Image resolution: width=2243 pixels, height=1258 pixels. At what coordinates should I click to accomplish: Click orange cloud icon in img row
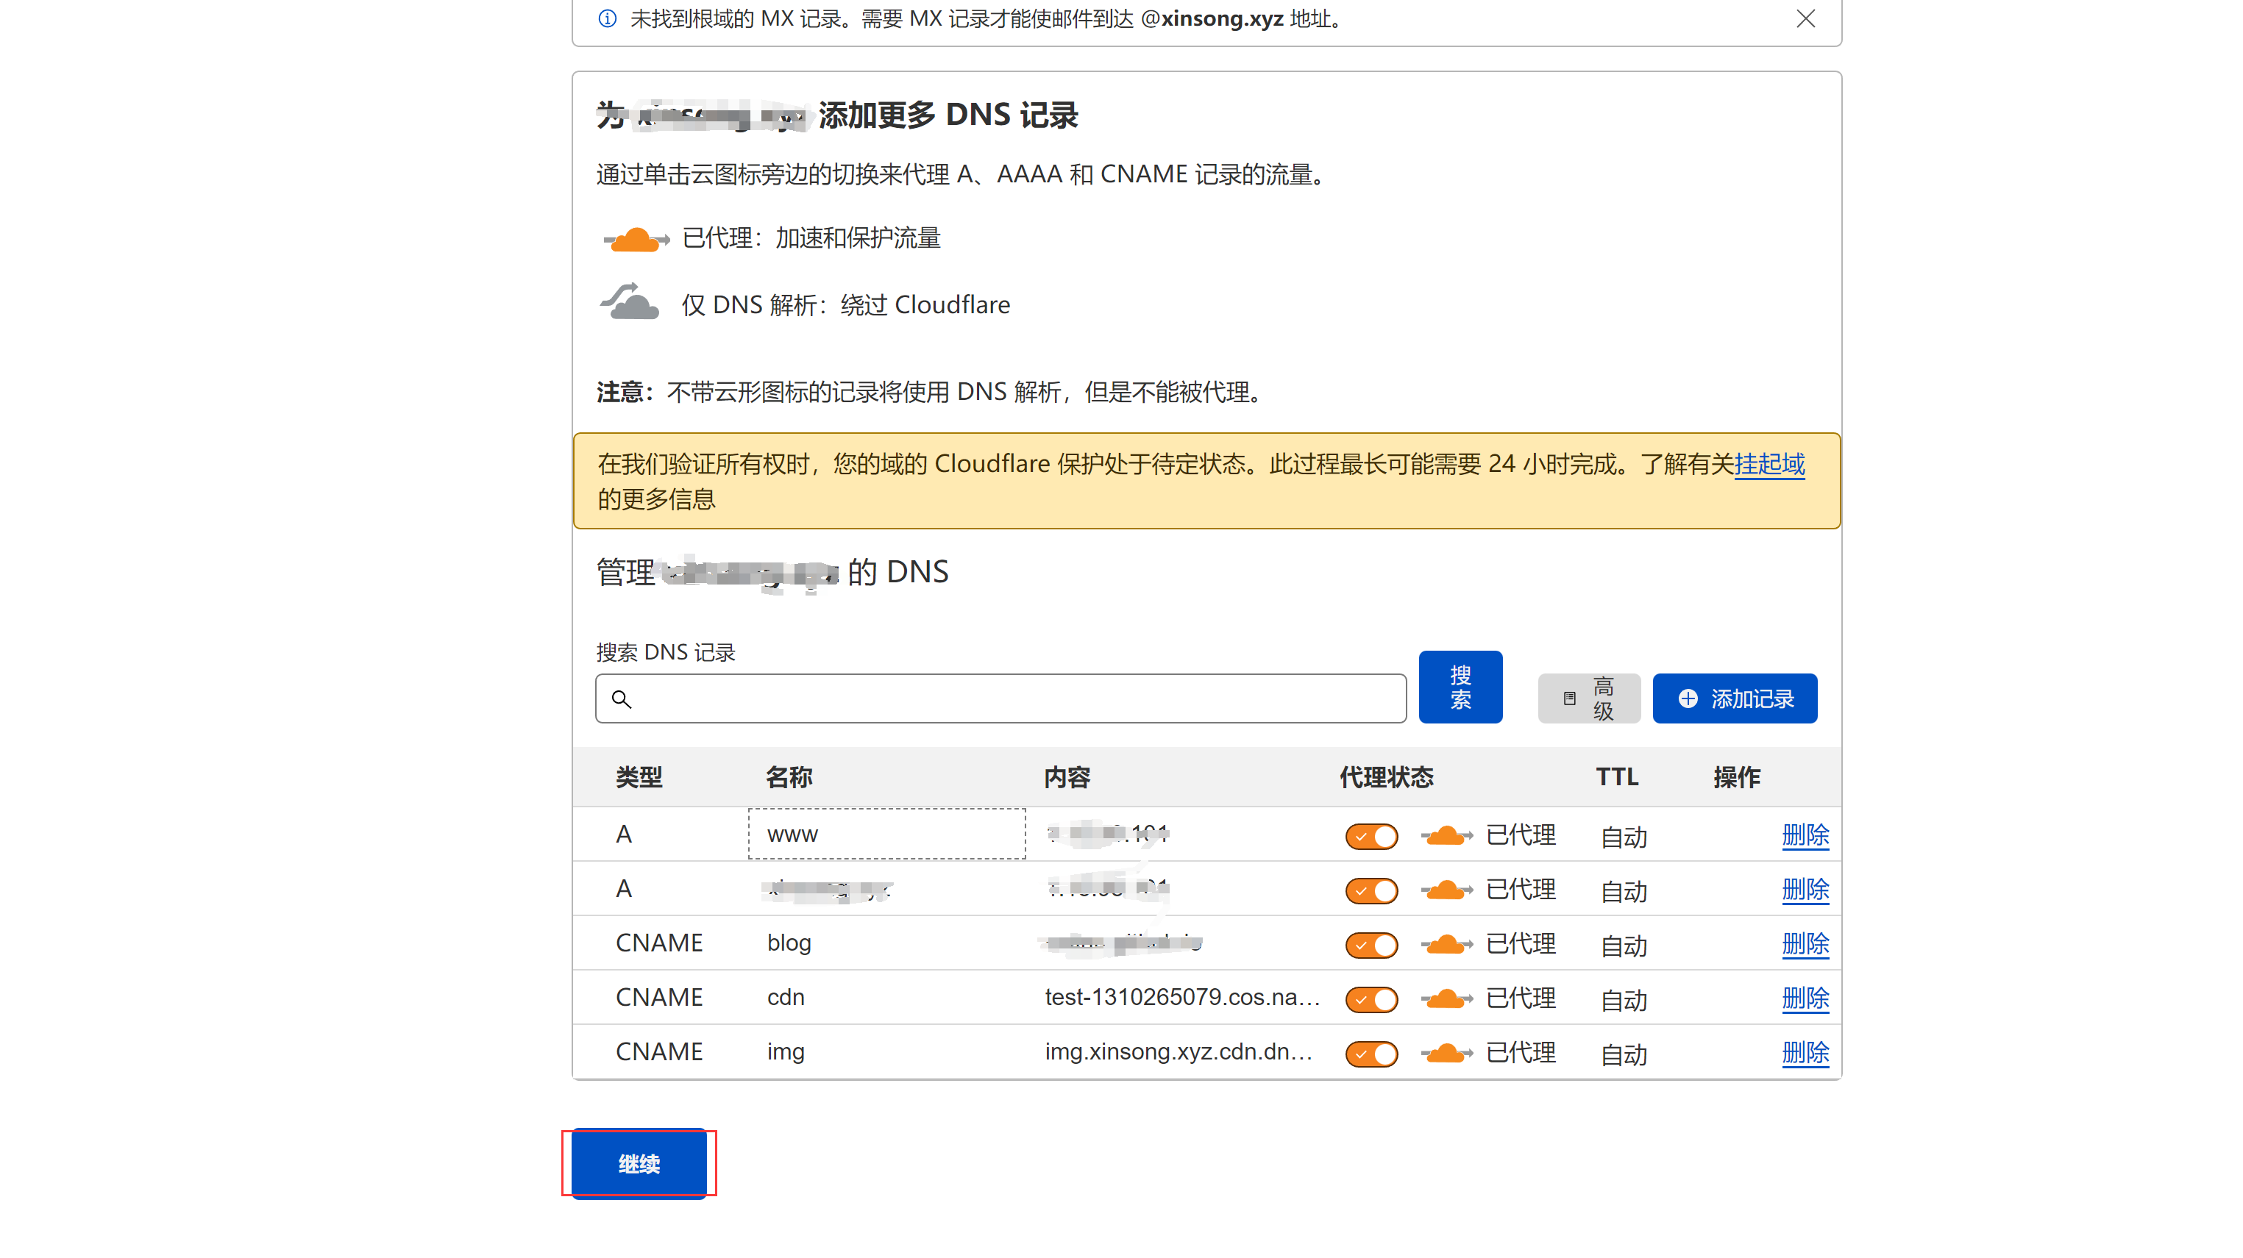[x=1446, y=1053]
